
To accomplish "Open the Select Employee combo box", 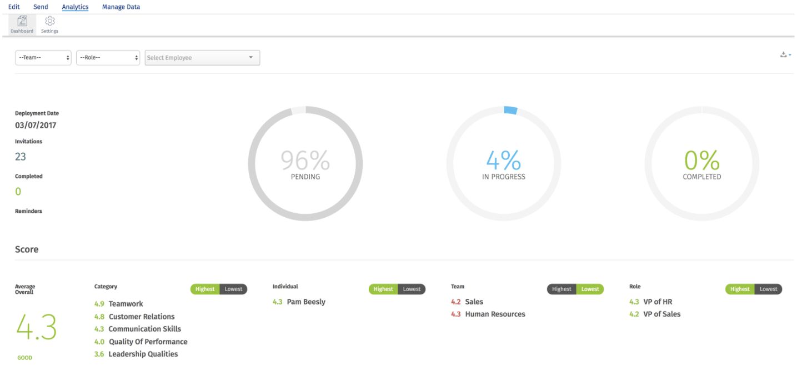I will tap(202, 58).
